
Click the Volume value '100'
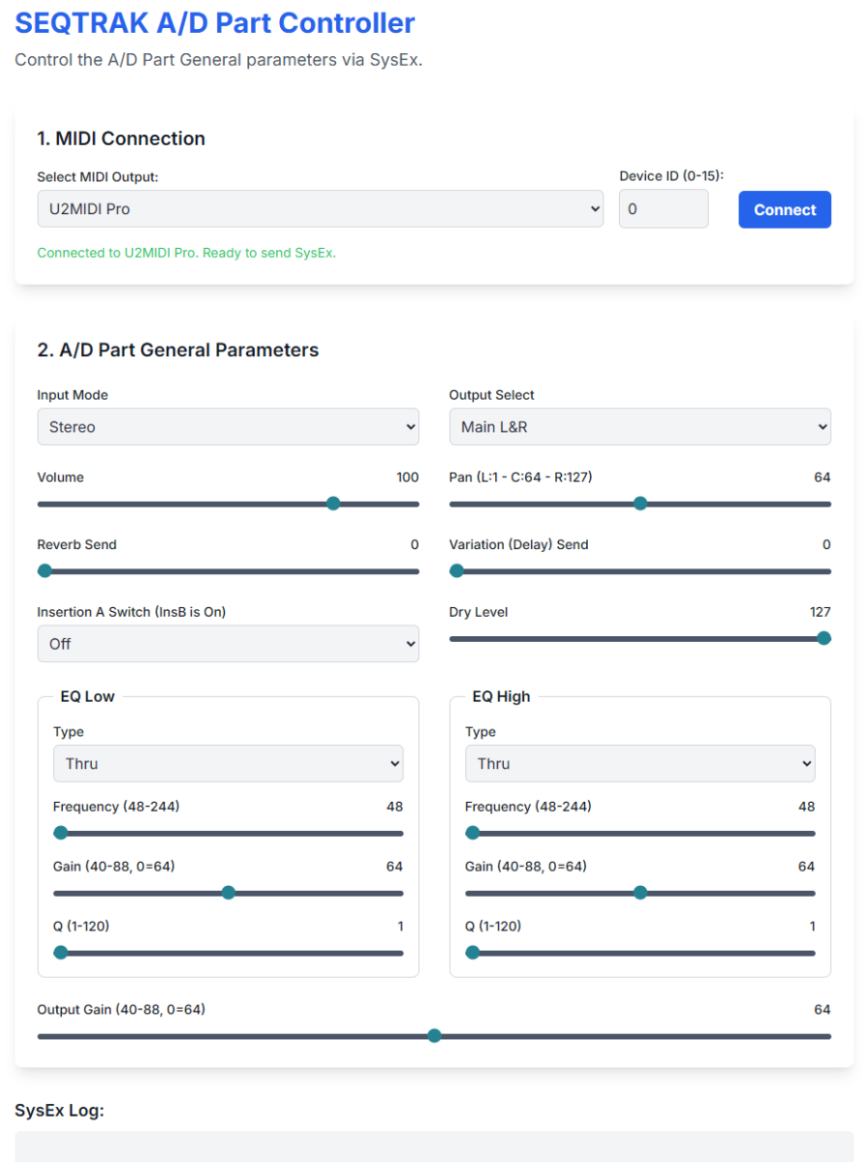(408, 477)
